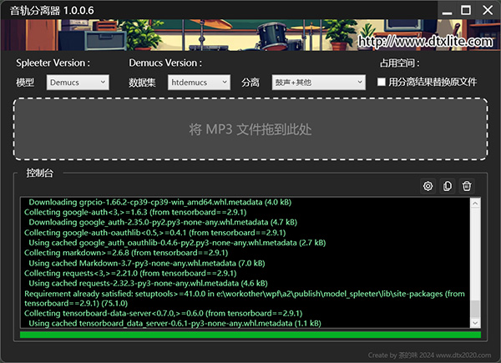Close the 音轨分离器 window
The width and height of the screenshot is (501, 363).
tap(488, 9)
